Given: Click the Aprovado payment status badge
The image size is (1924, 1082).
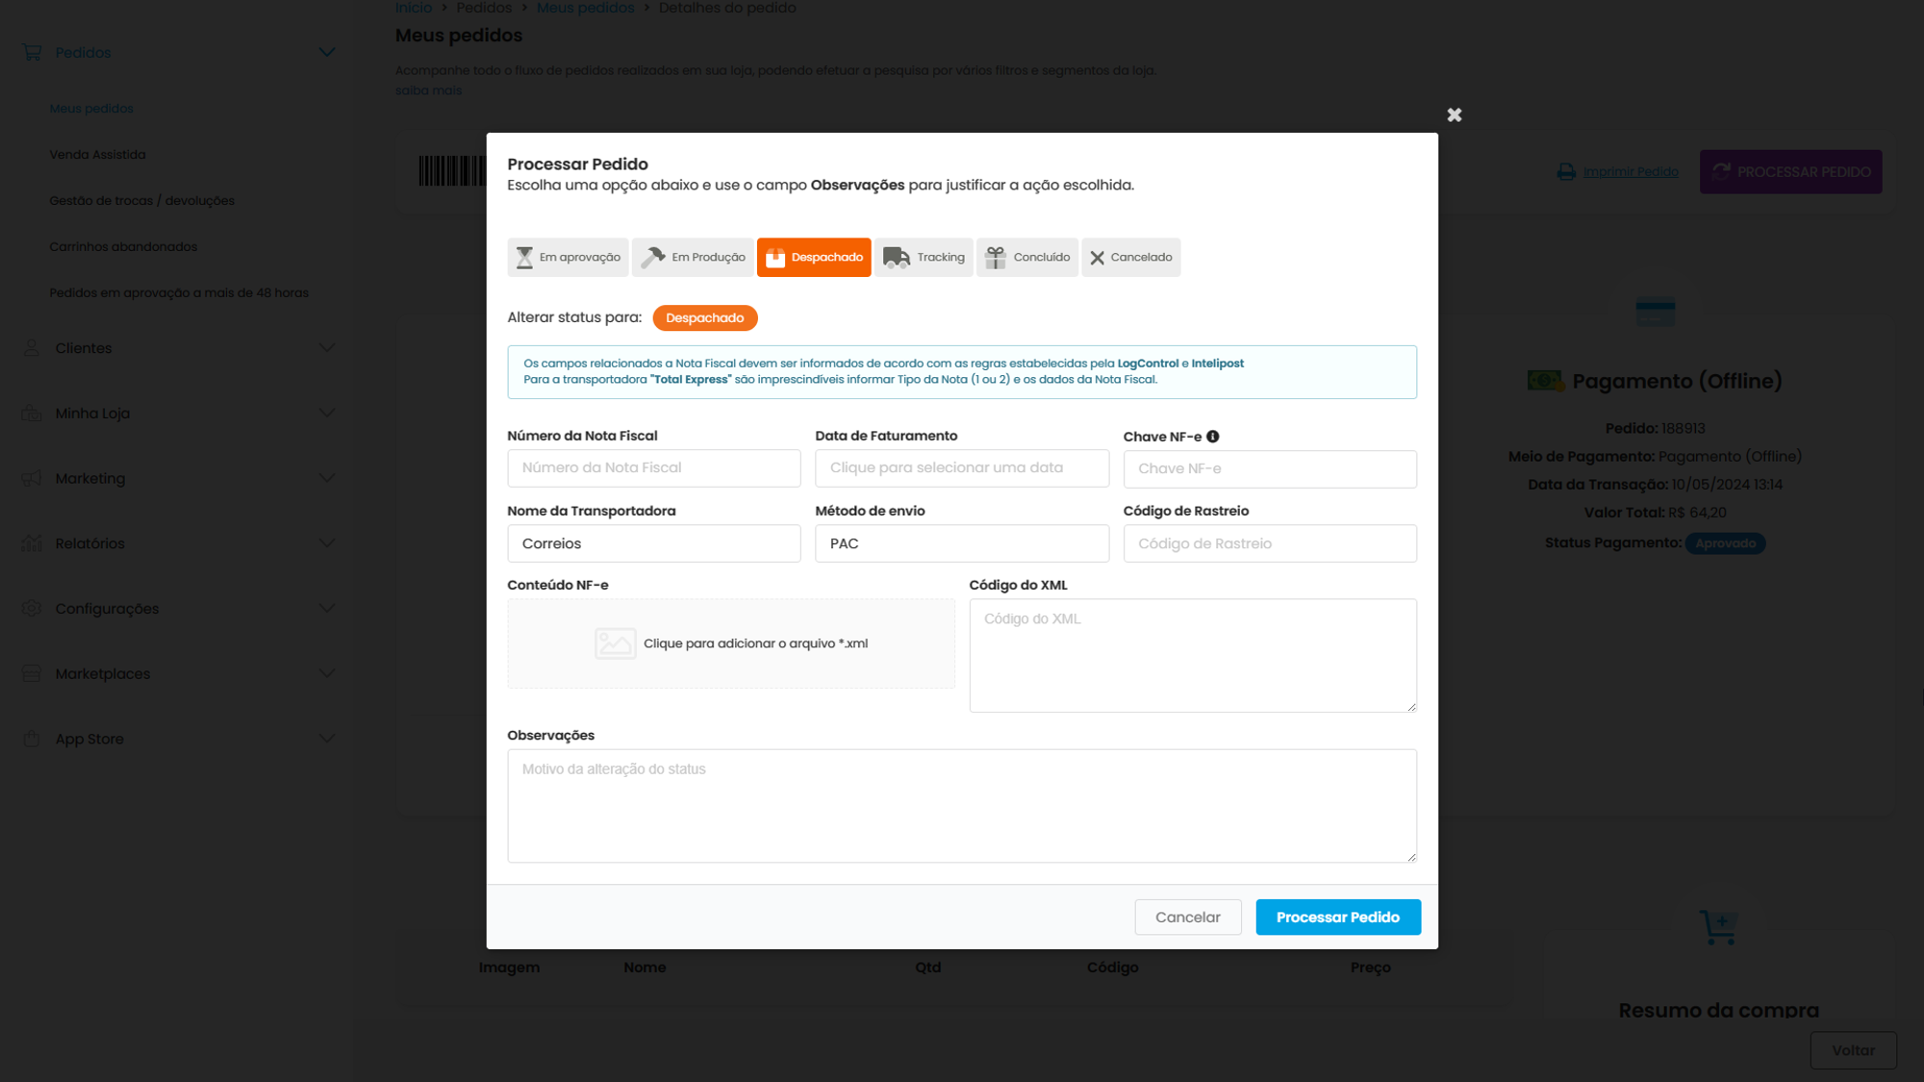Looking at the screenshot, I should (x=1725, y=543).
